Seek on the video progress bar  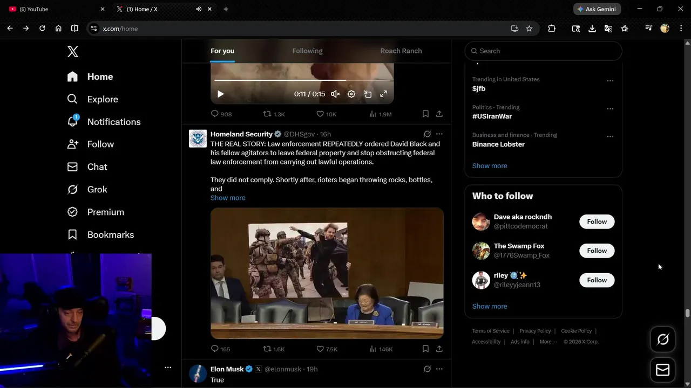302,80
